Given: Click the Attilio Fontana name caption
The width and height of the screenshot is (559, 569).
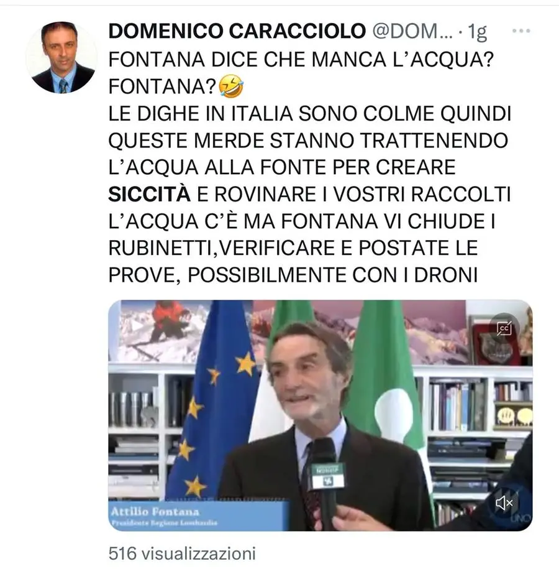Looking at the screenshot, I should coord(155,512).
